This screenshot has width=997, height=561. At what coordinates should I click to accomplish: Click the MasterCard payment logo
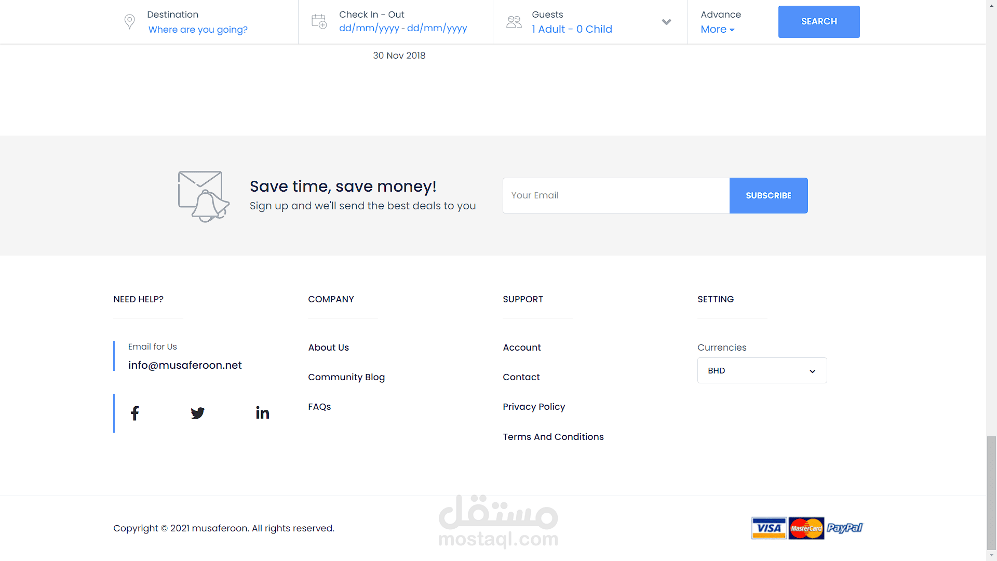[806, 528]
